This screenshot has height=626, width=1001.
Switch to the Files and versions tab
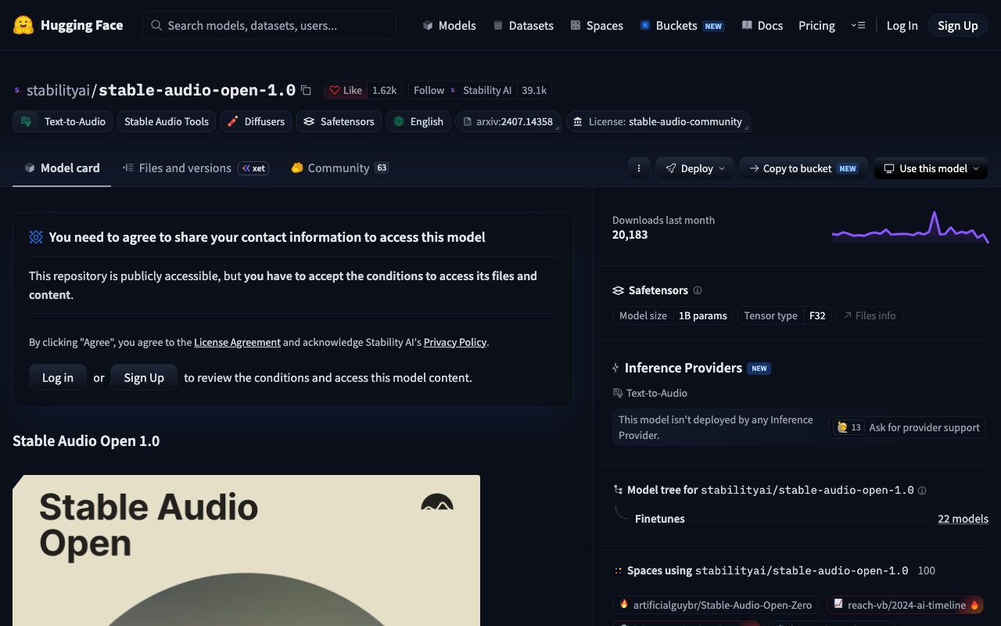click(196, 167)
